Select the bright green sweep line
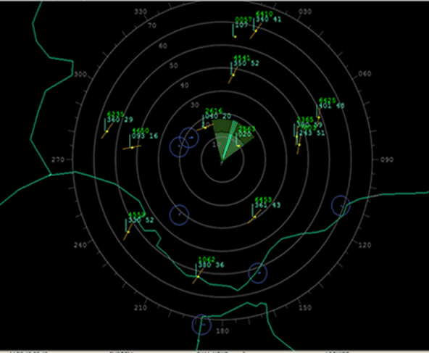This screenshot has width=429, height=353. coord(229,141)
